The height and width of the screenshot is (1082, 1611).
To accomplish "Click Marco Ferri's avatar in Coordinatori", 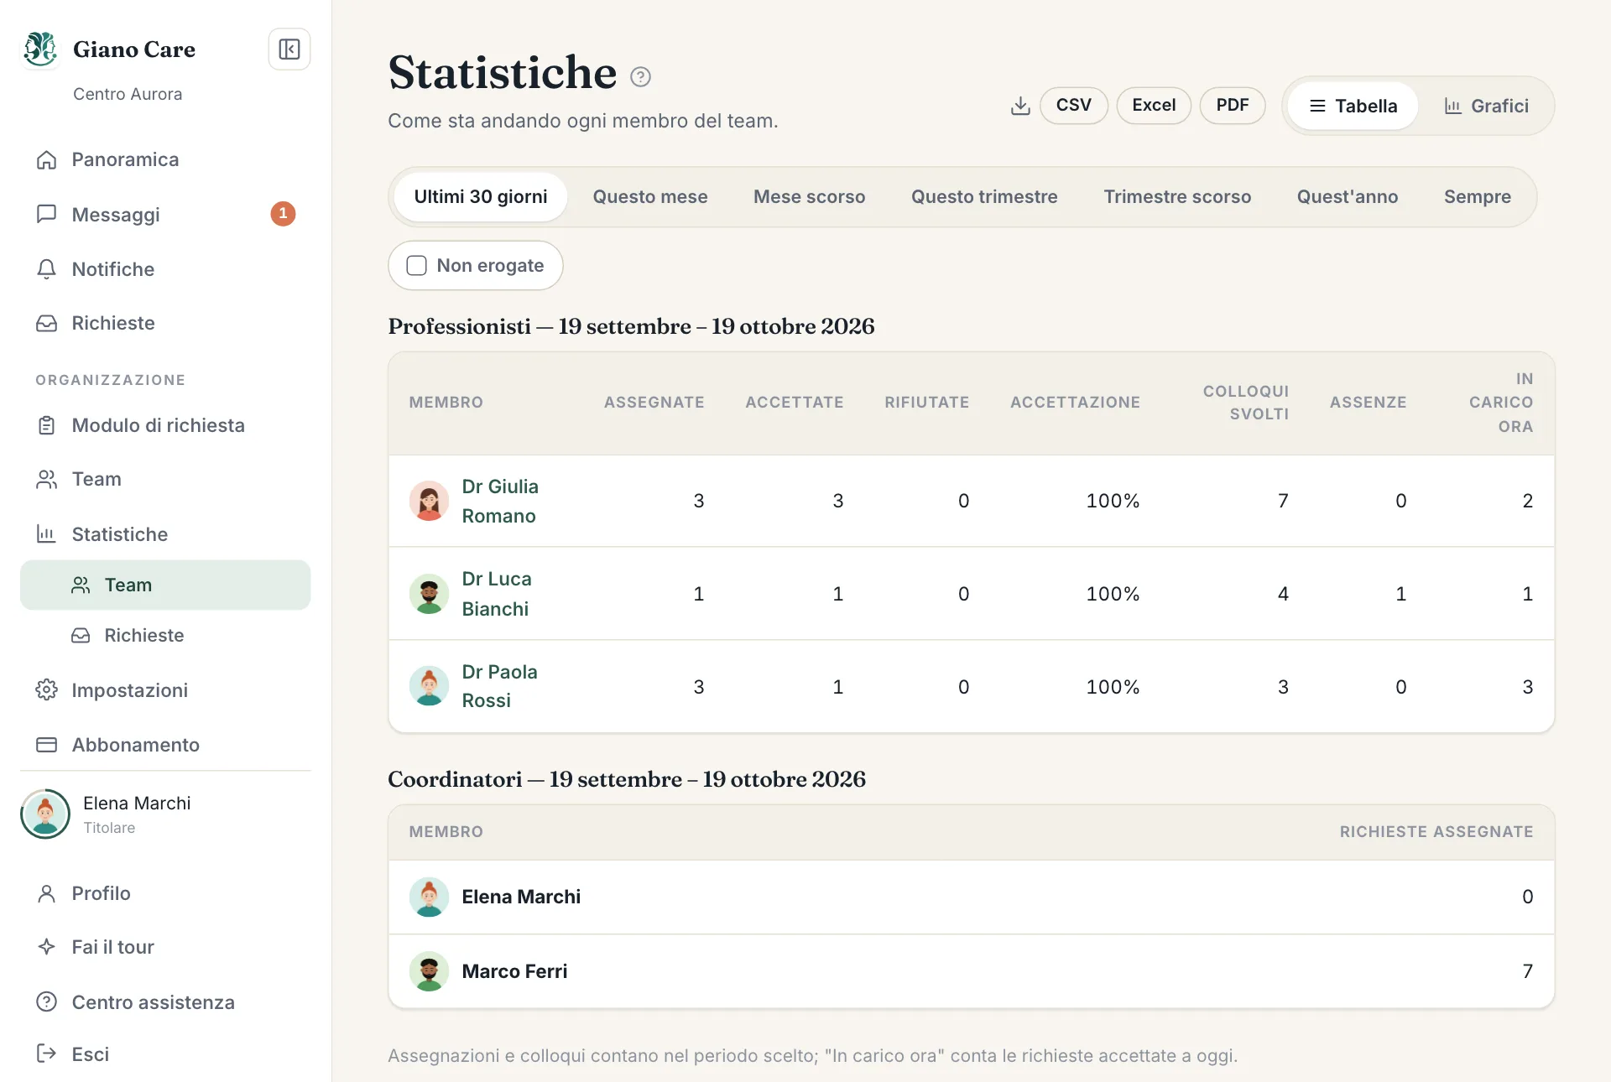I will point(429,971).
